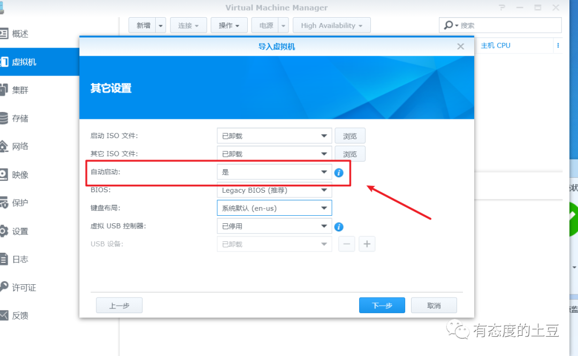Open the 其它 ISO 文件 dropdown
This screenshot has width=578, height=356.
(x=274, y=154)
